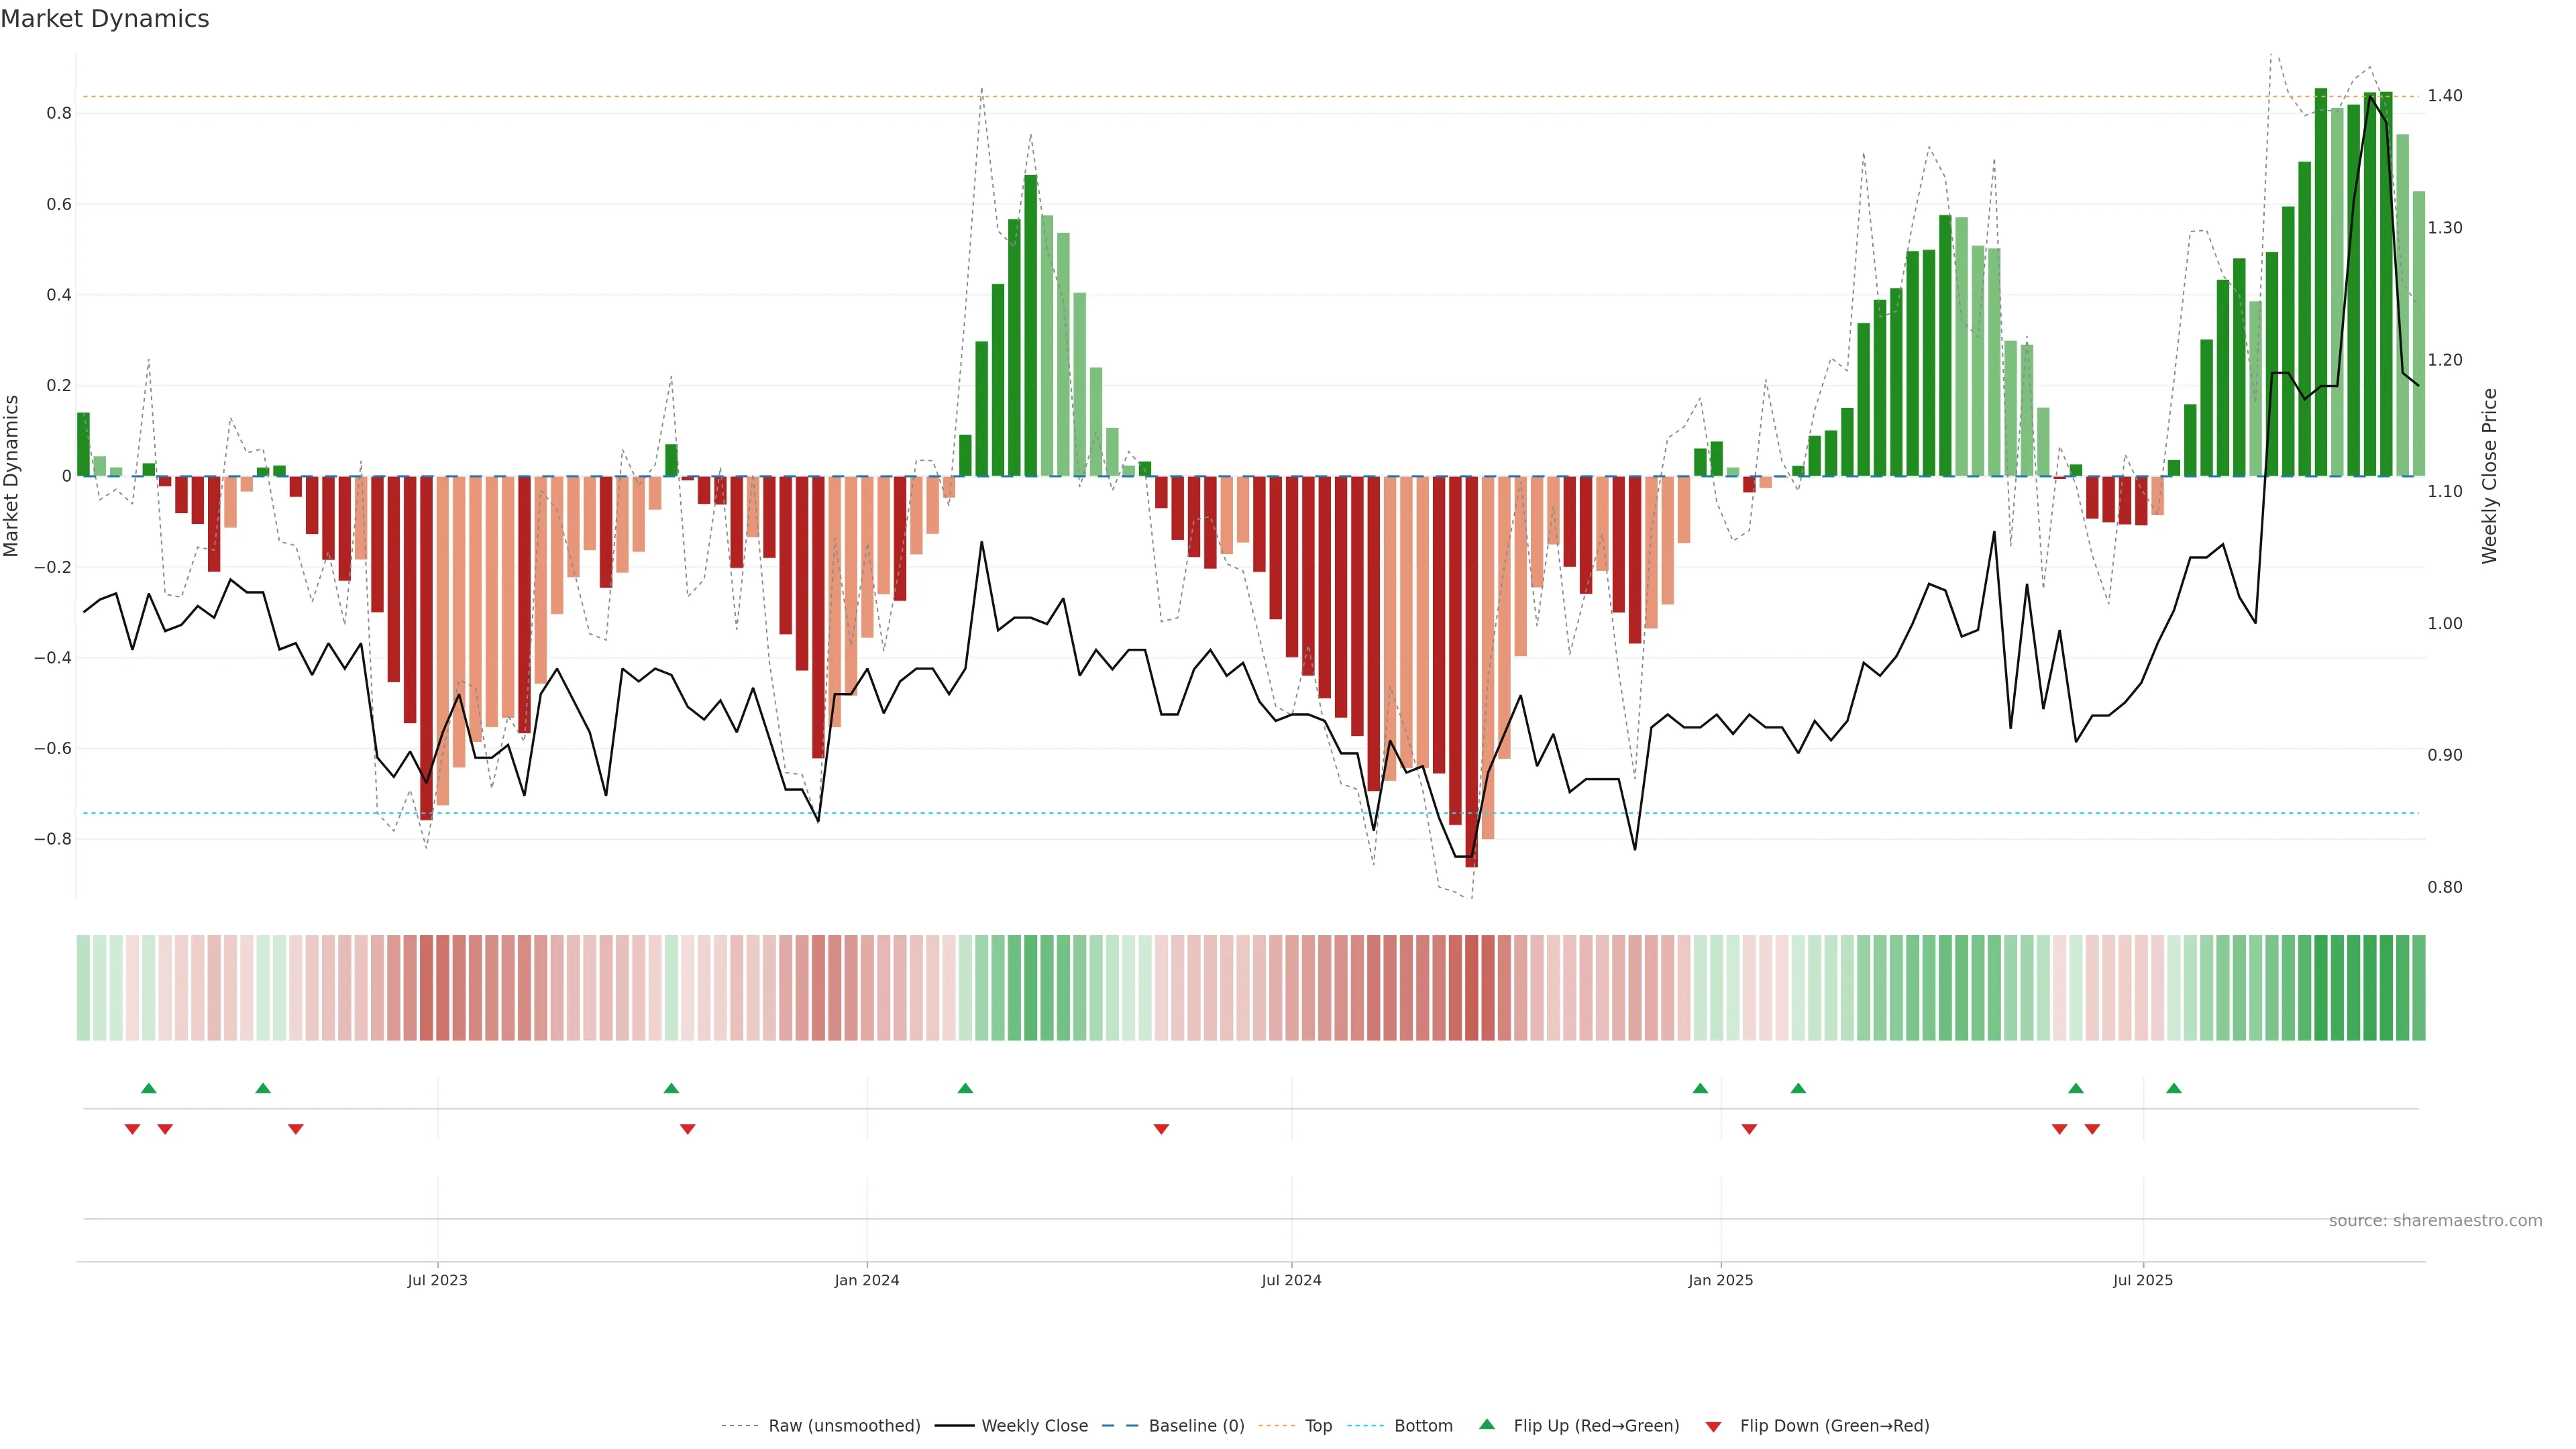Click the red Flip Down legend triangle icon
This screenshot has height=1449, width=2576.
coord(1713,1426)
